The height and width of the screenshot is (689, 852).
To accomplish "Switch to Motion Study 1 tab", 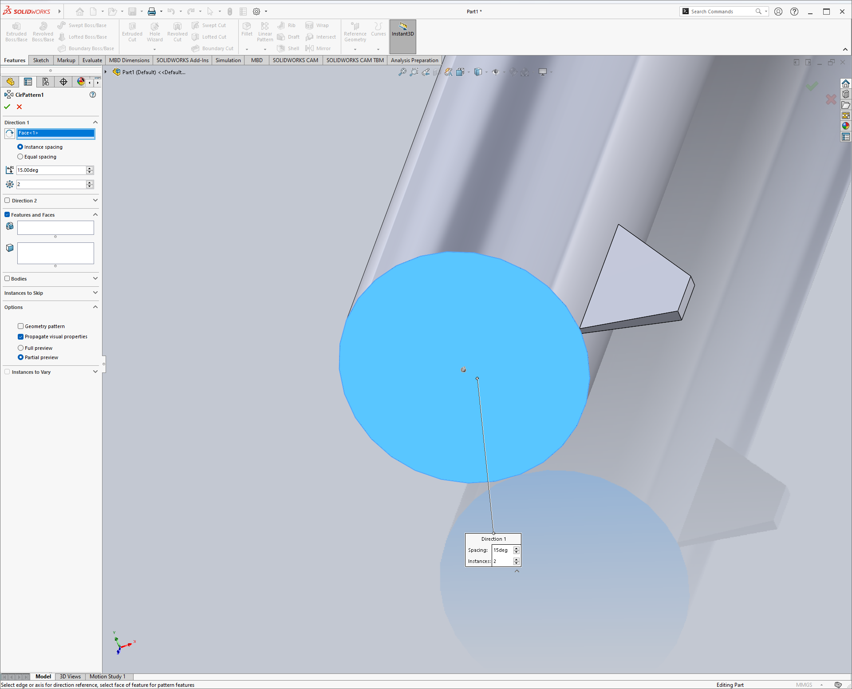I will tap(107, 677).
